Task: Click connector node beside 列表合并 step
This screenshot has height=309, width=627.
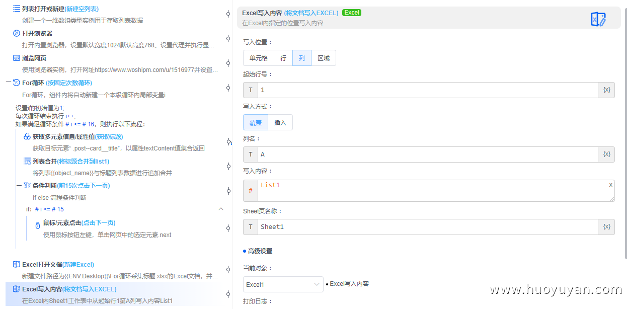Action: (228, 167)
